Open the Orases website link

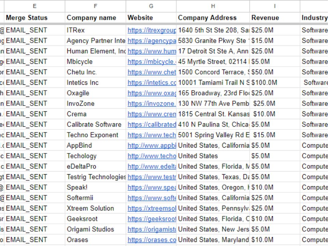[152, 240]
